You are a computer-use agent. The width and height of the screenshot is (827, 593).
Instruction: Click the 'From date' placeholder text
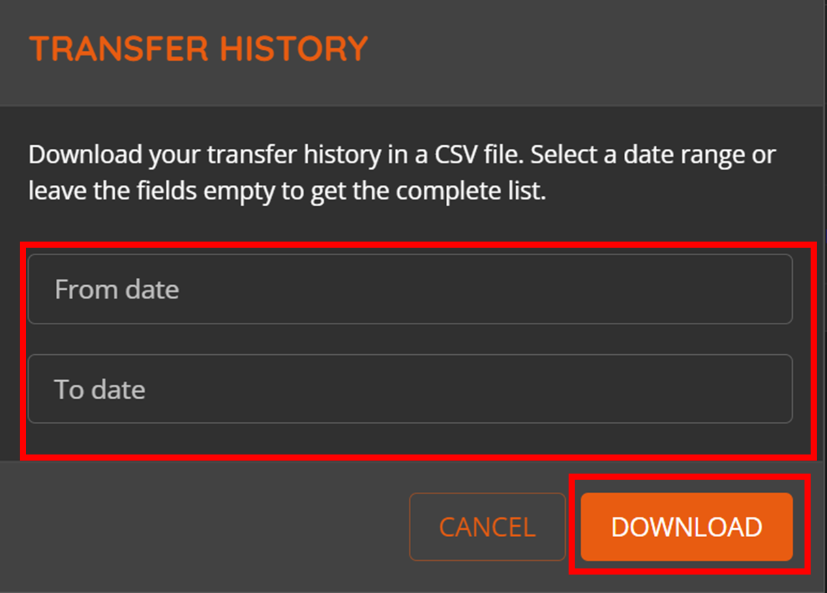pyautogui.click(x=117, y=289)
